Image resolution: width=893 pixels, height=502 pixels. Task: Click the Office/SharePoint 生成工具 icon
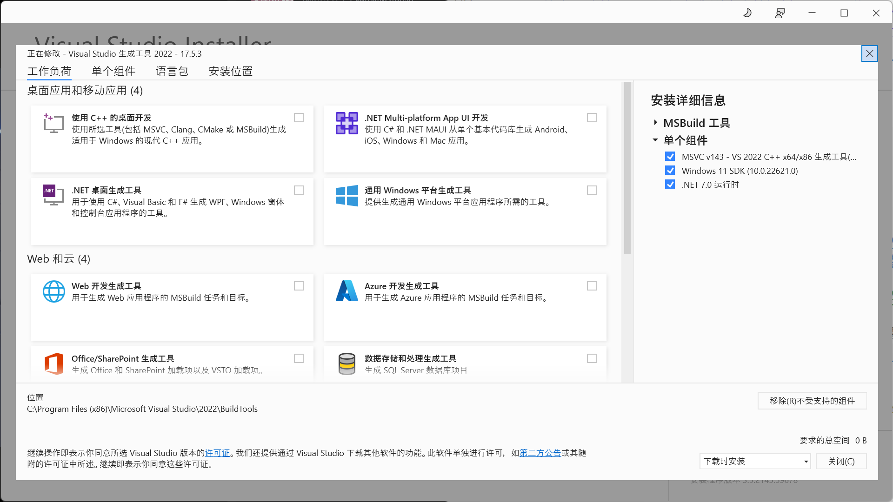(54, 363)
